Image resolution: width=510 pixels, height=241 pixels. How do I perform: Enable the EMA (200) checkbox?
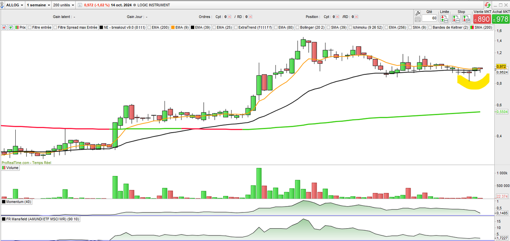click(x=149, y=27)
